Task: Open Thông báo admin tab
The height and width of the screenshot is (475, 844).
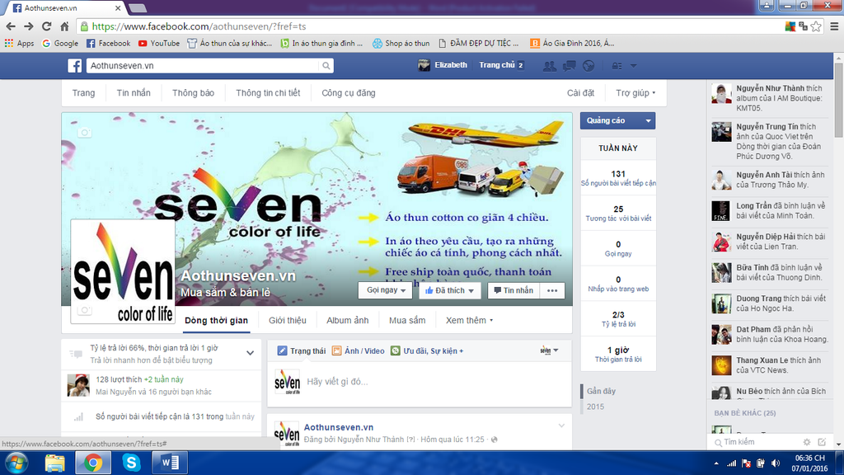Action: [193, 92]
